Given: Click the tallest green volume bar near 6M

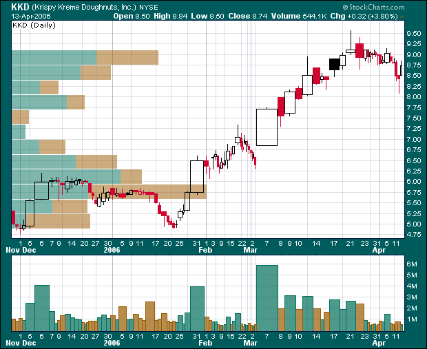Looking at the screenshot, I should coord(267,298).
